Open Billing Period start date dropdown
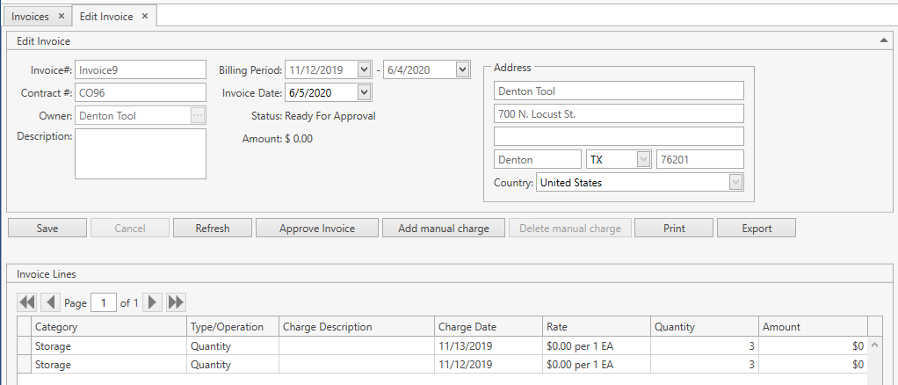The width and height of the screenshot is (898, 385). [365, 70]
